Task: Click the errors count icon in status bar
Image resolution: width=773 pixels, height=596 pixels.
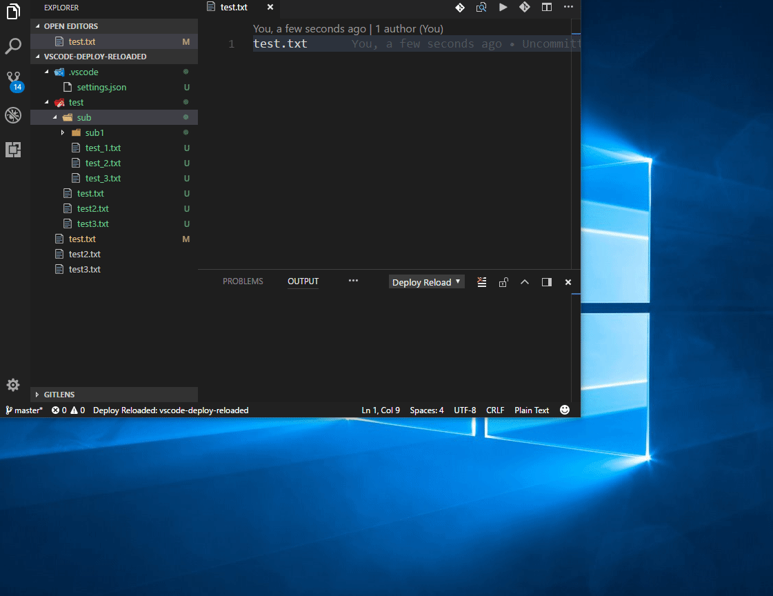Action: click(x=59, y=410)
